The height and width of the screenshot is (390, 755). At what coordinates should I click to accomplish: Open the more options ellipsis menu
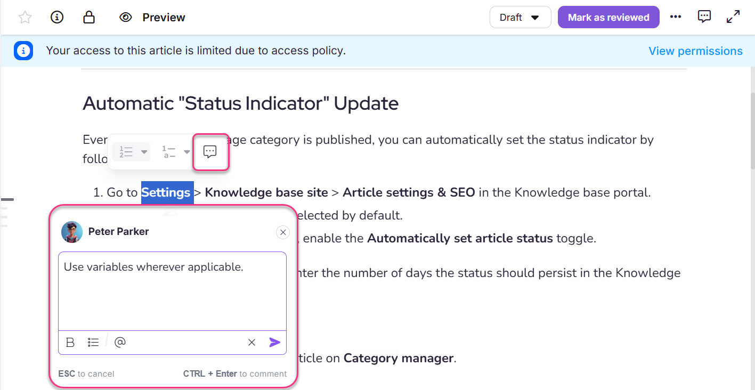tap(676, 17)
